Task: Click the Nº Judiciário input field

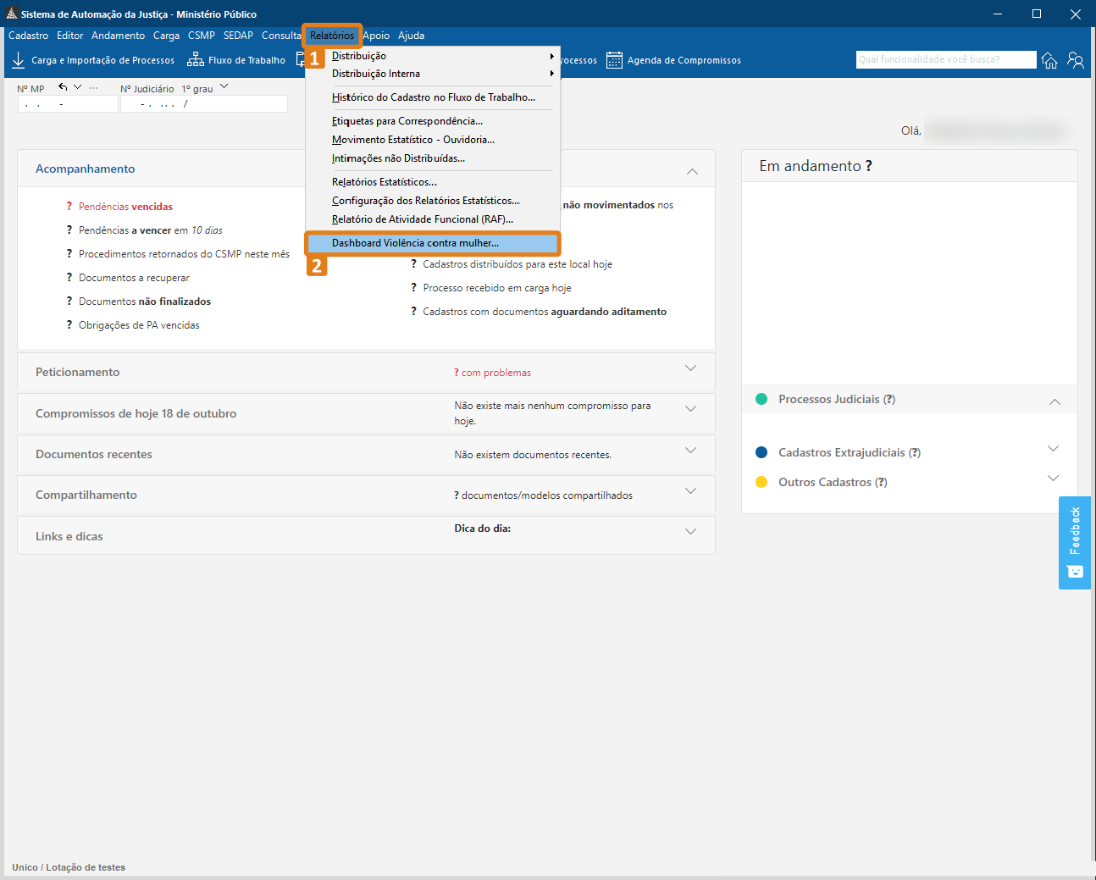Action: click(x=203, y=103)
